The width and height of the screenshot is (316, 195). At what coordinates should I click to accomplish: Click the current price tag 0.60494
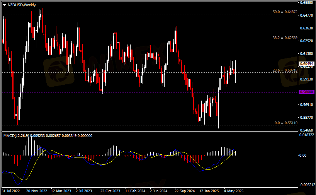[x=306, y=63]
